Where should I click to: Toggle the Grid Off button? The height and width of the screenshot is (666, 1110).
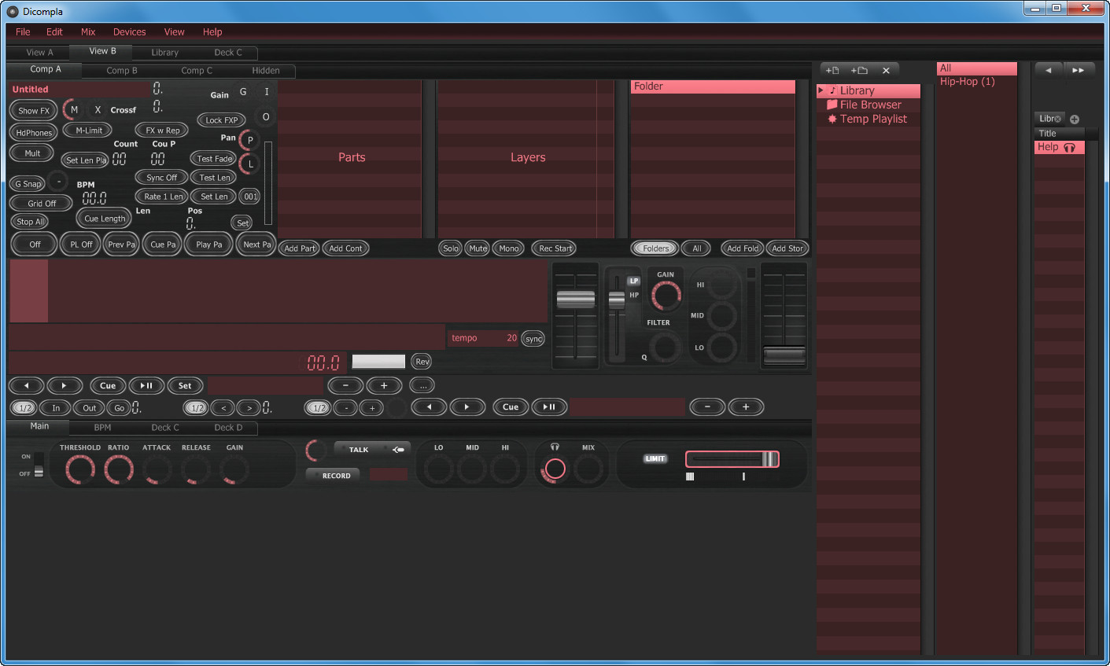pyautogui.click(x=42, y=203)
